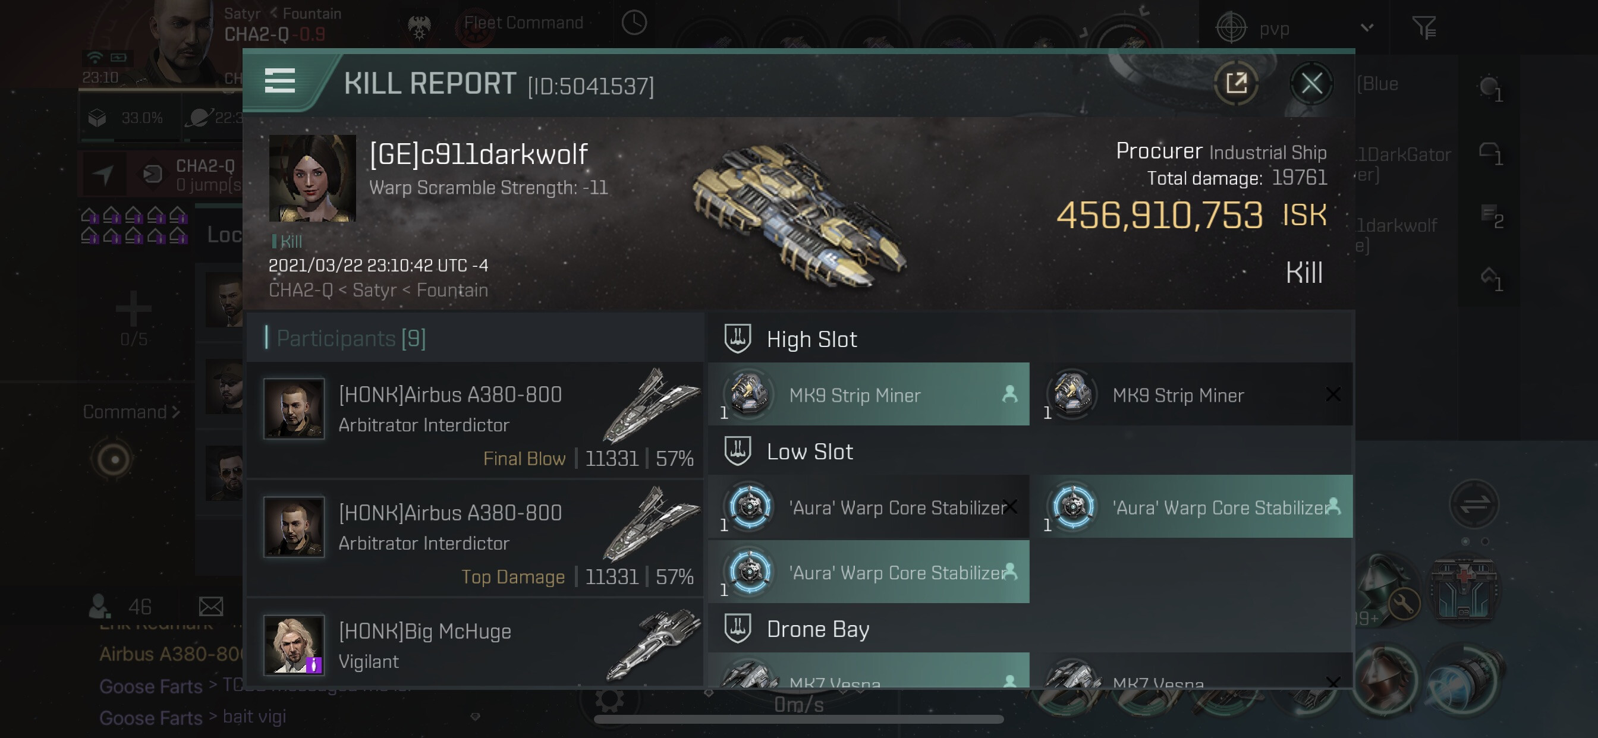
Task: Select the overview filter funnel icon
Action: point(1424,27)
